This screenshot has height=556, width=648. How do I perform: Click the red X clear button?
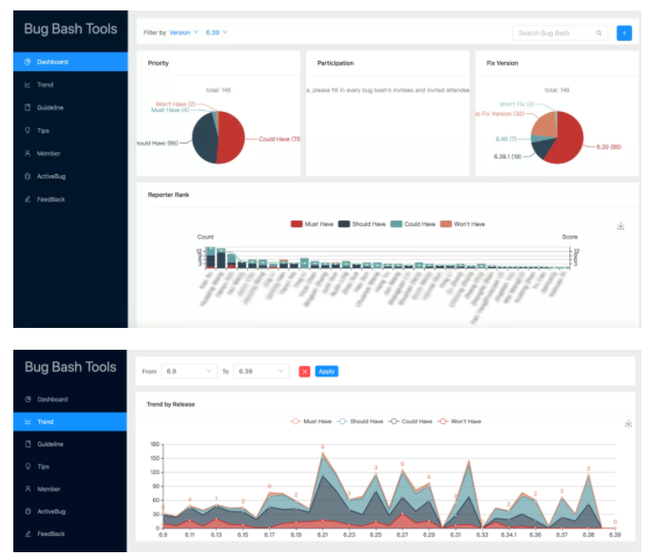tap(304, 371)
